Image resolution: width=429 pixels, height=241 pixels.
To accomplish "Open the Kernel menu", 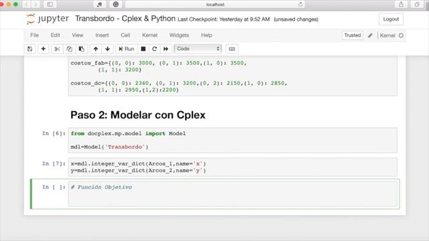I will [149, 35].
